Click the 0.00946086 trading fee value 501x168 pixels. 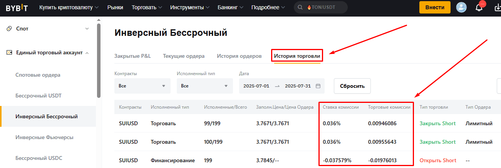pos(382,123)
